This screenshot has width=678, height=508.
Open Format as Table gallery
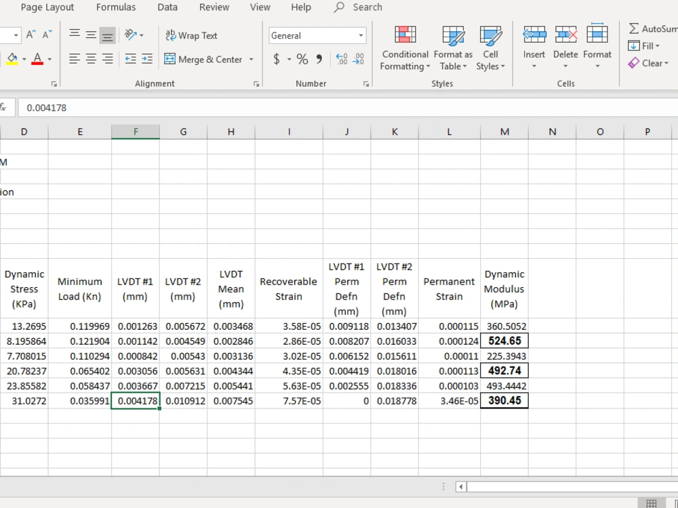pyautogui.click(x=453, y=48)
